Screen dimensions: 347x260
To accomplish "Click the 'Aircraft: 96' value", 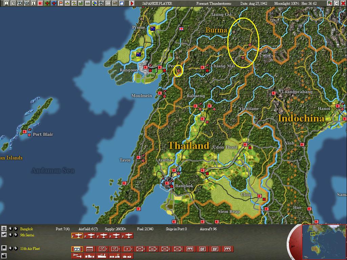I will [208, 229].
